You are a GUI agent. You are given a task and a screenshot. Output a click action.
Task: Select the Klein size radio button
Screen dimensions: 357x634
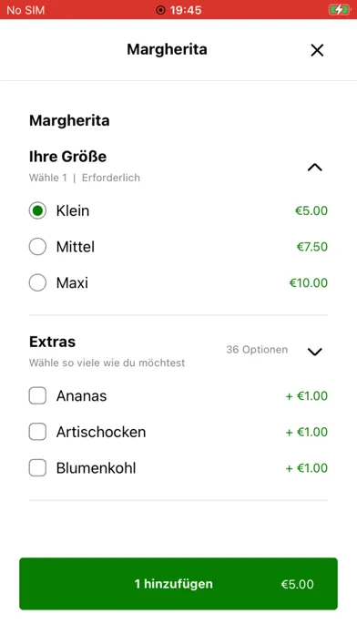click(x=37, y=210)
